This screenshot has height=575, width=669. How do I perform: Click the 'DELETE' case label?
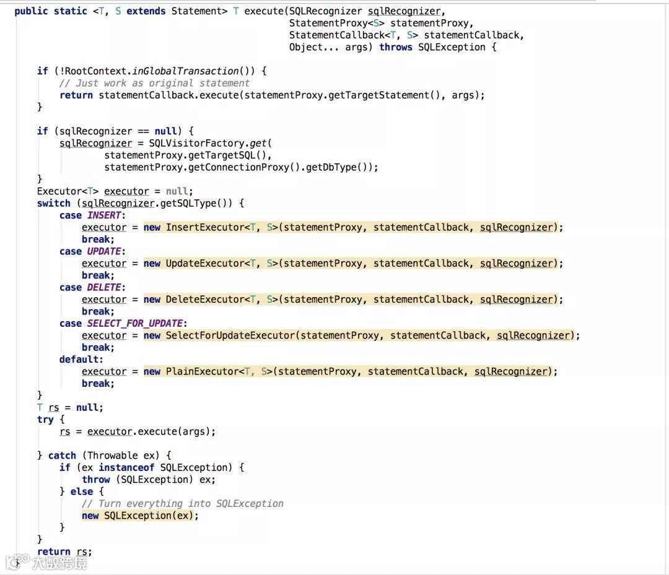click(104, 287)
